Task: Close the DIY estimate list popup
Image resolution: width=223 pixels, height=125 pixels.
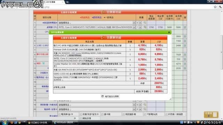Action: tap(169, 32)
